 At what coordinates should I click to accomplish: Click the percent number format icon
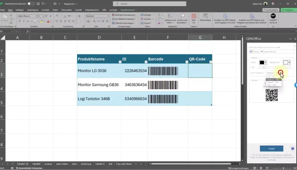94,21
